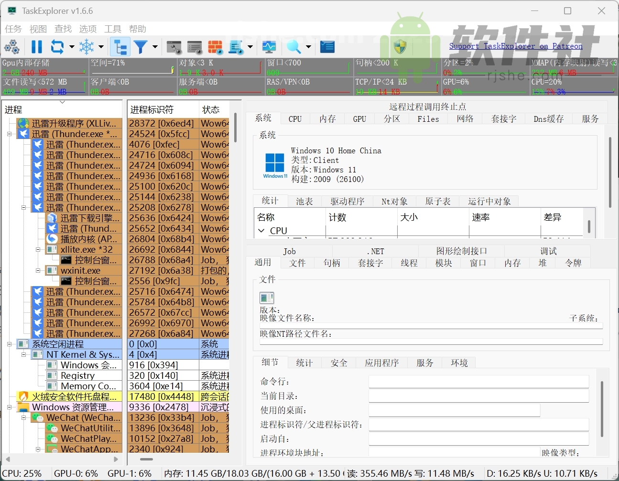Open the Support TaskExplorer on Patreon link
This screenshot has height=481, width=619.
[x=516, y=46]
